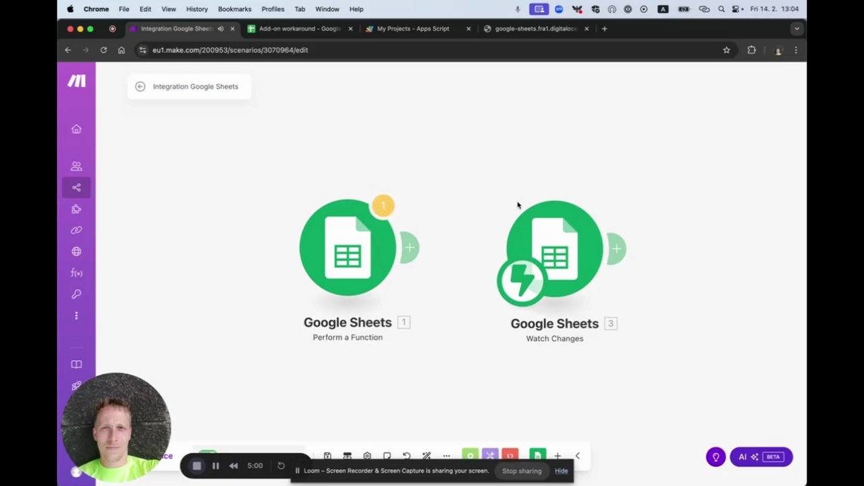Stop Loom recording with square button
The image size is (864, 486).
[196, 466]
